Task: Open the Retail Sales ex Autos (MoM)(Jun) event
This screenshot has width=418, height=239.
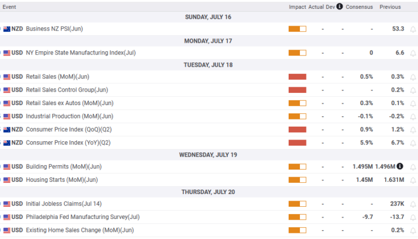Action: 70,103
